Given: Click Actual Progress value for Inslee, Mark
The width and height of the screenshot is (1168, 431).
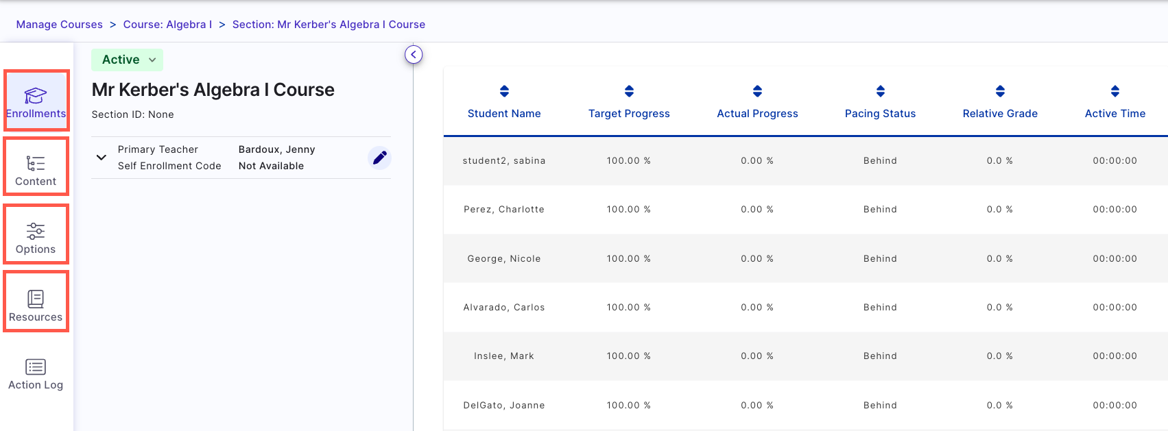Looking at the screenshot, I should click(757, 356).
